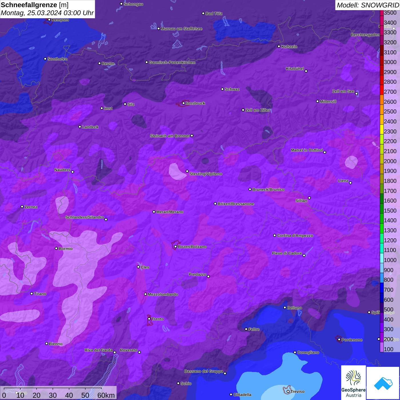Click the "Steinach am Brenner" label
Image resolution: width=400 pixels, height=400 pixels.
coord(170,136)
